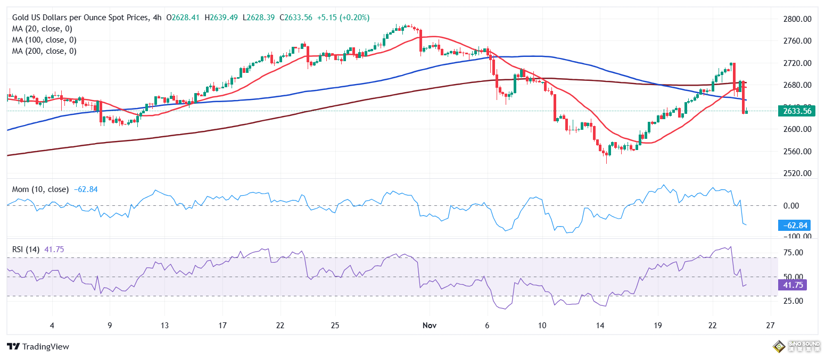This screenshot has height=358, width=825.
Task: Click the 25.00 RSI axis label
Action: 794,301
